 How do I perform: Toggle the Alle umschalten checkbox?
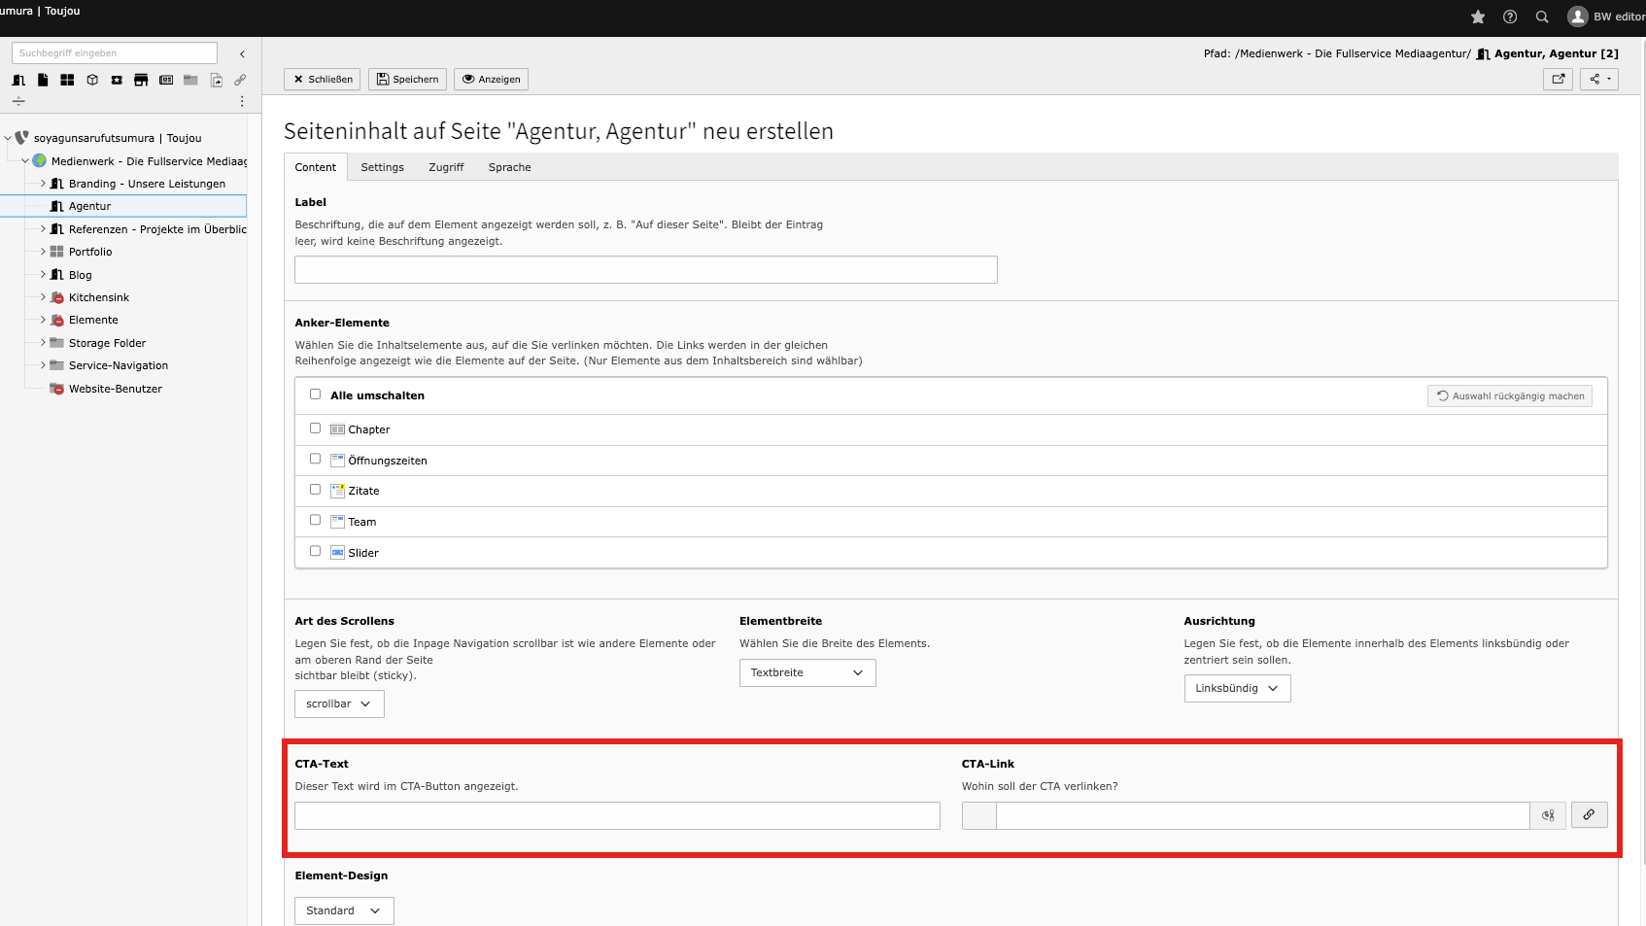pos(315,394)
